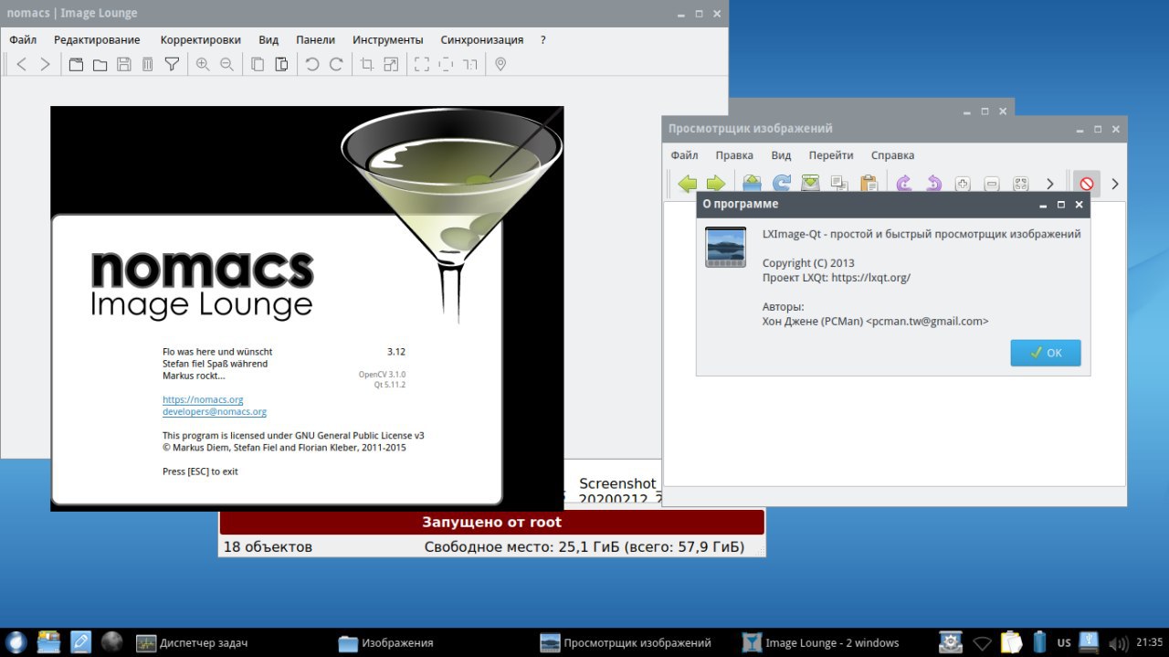Open Правка menu in Просмотрщик изображений
Image resolution: width=1169 pixels, height=657 pixels.
[x=734, y=155]
